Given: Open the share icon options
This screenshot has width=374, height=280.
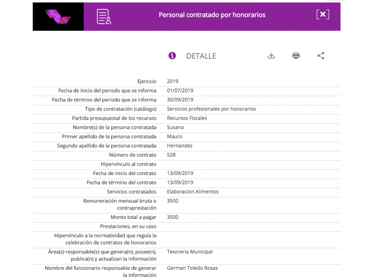Looking at the screenshot, I should [321, 56].
